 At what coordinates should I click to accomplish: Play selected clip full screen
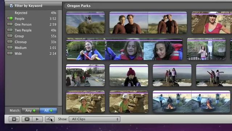(27, 119)
